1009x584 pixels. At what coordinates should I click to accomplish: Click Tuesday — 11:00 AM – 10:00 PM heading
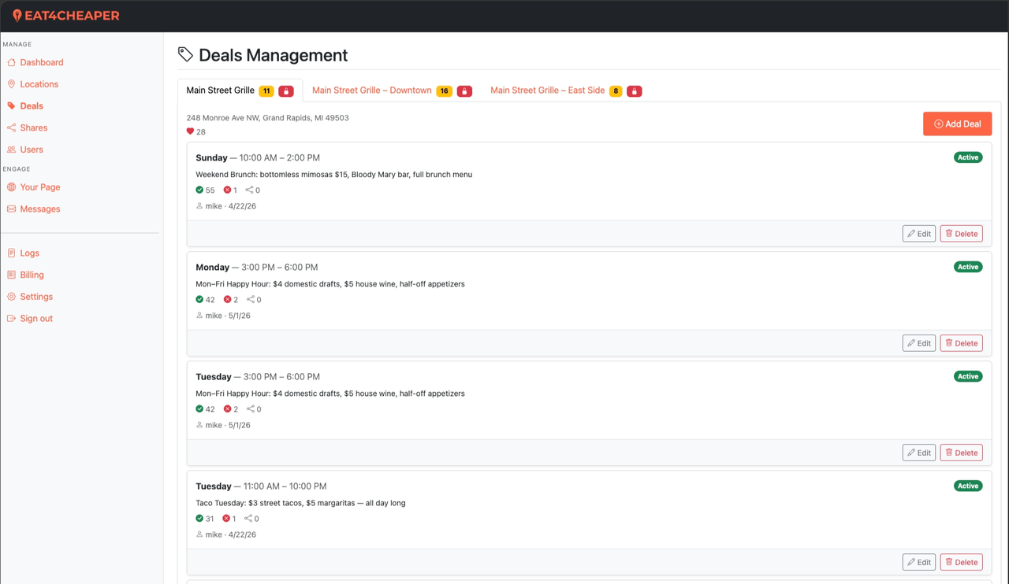pos(261,486)
